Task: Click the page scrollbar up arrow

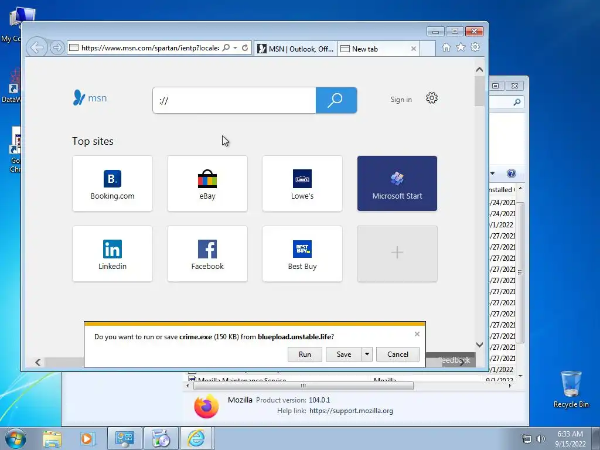Action: (479, 70)
